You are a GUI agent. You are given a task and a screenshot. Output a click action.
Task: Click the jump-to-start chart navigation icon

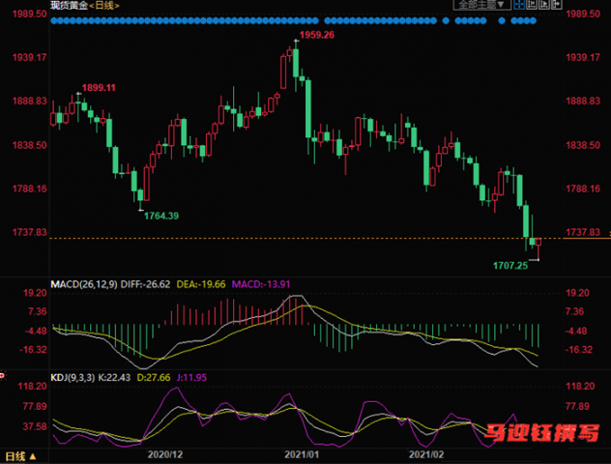[x=532, y=4]
